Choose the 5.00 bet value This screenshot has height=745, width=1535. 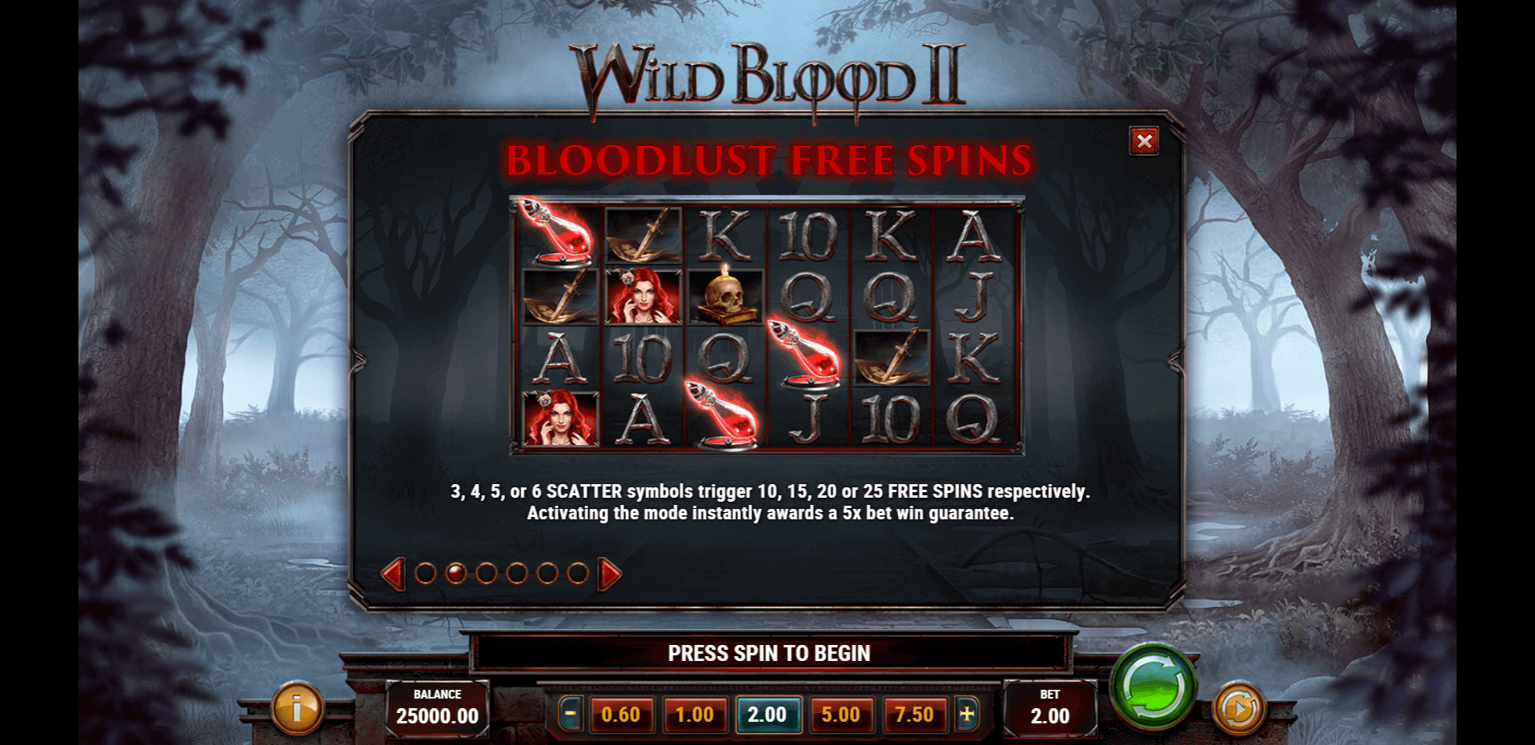coord(840,715)
